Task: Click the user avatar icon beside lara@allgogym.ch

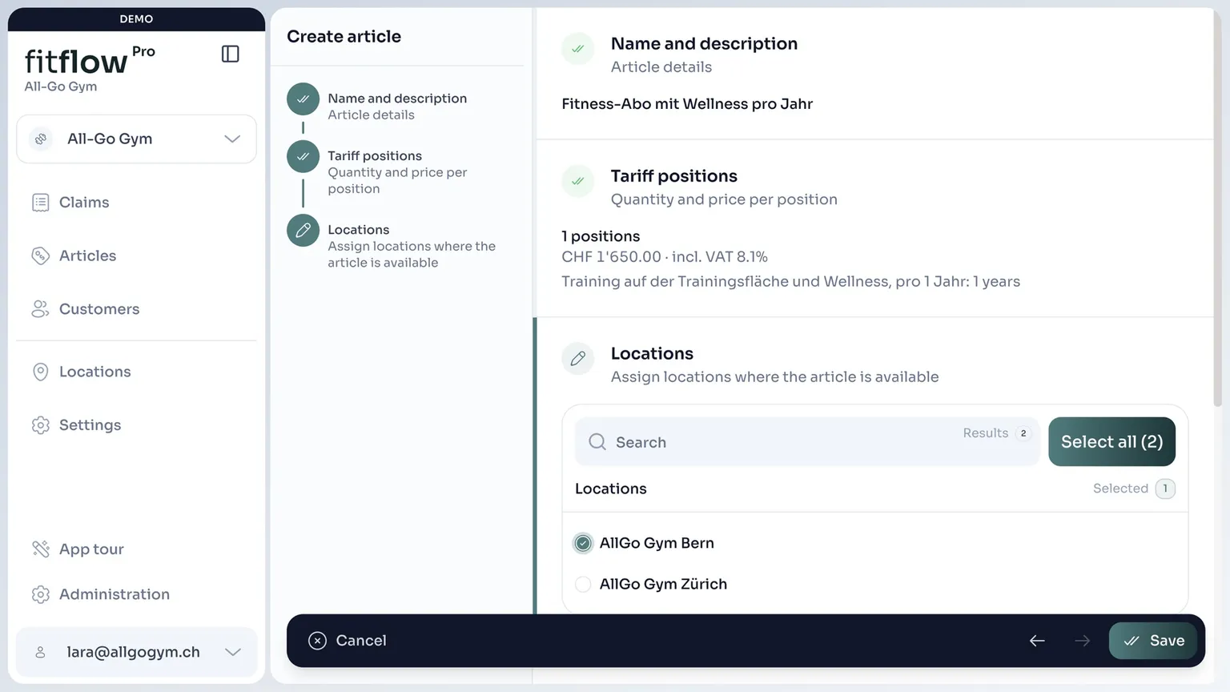Action: coord(40,652)
